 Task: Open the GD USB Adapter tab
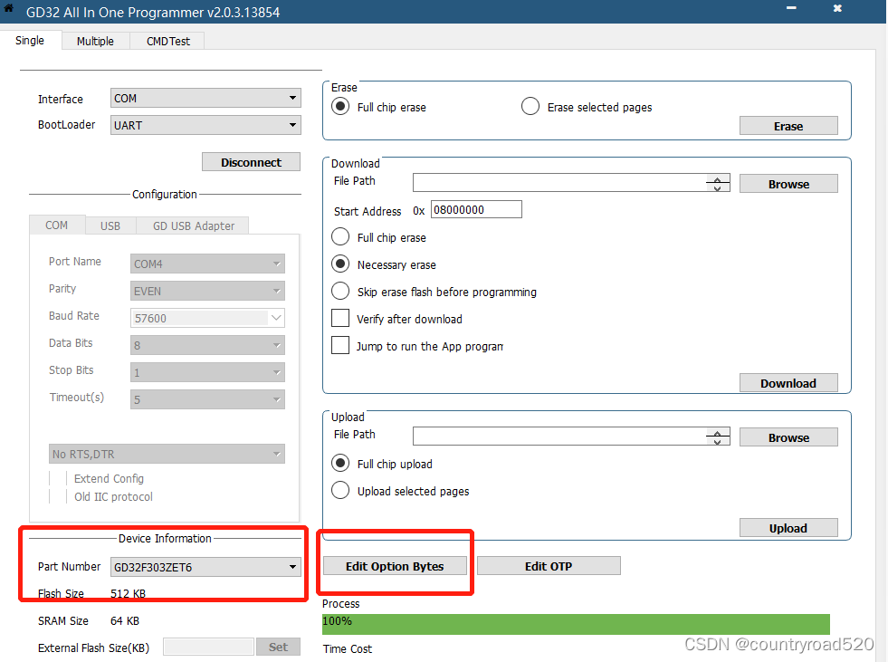[193, 225]
